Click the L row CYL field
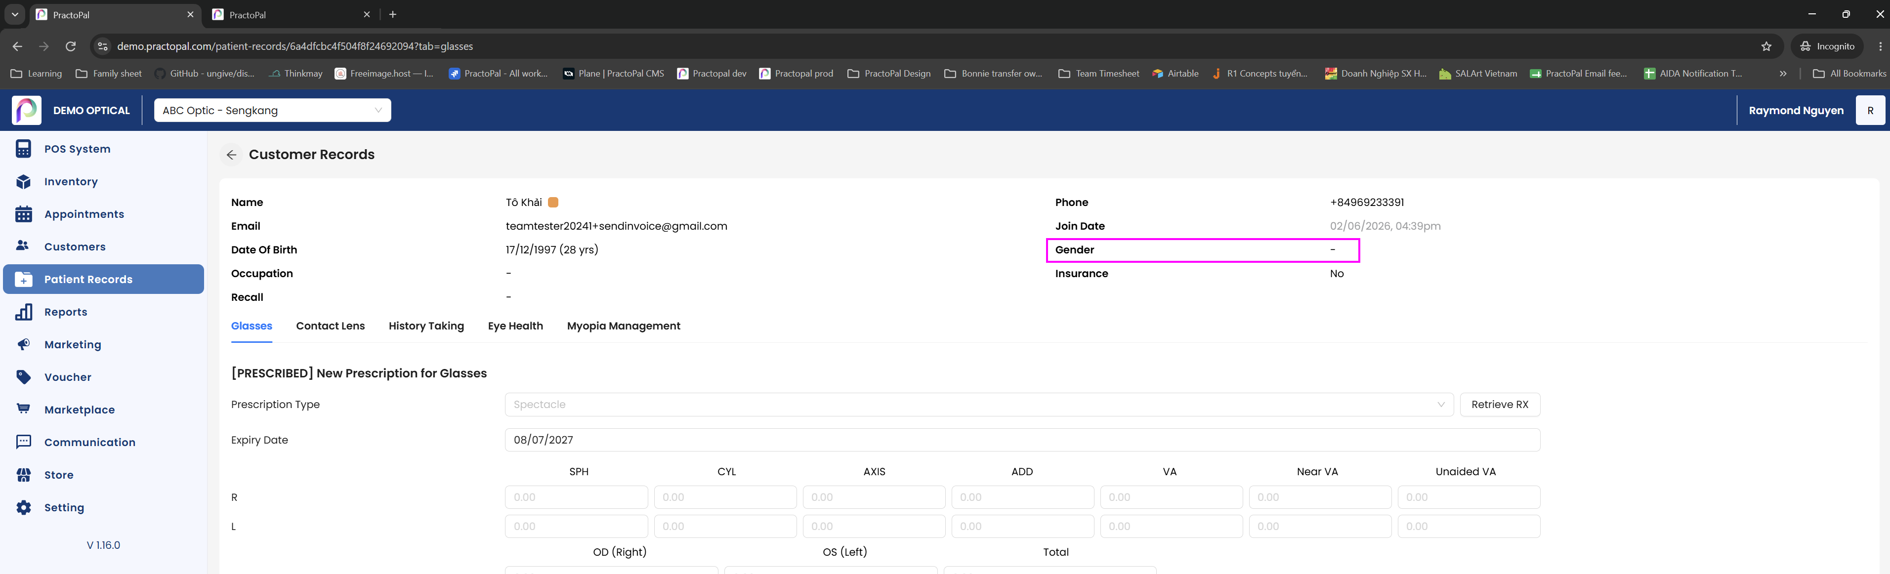Viewport: 1890px width, 574px height. pos(725,527)
